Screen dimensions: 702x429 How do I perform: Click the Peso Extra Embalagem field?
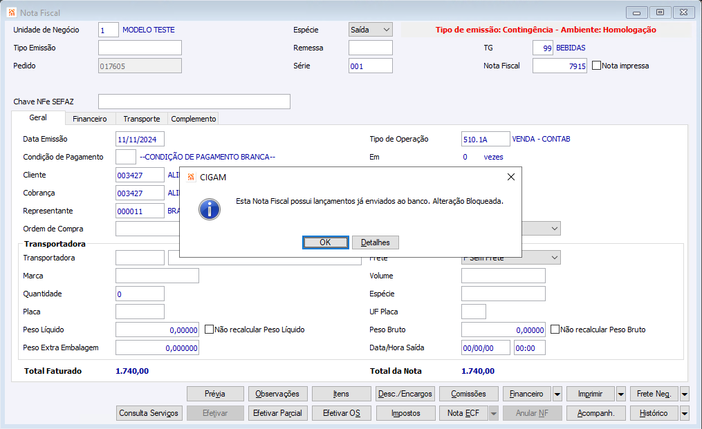coord(157,347)
